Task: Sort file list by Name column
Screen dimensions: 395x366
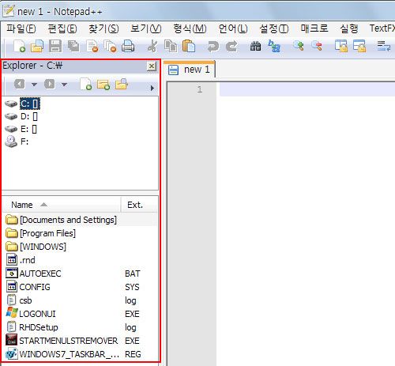Action: 62,205
